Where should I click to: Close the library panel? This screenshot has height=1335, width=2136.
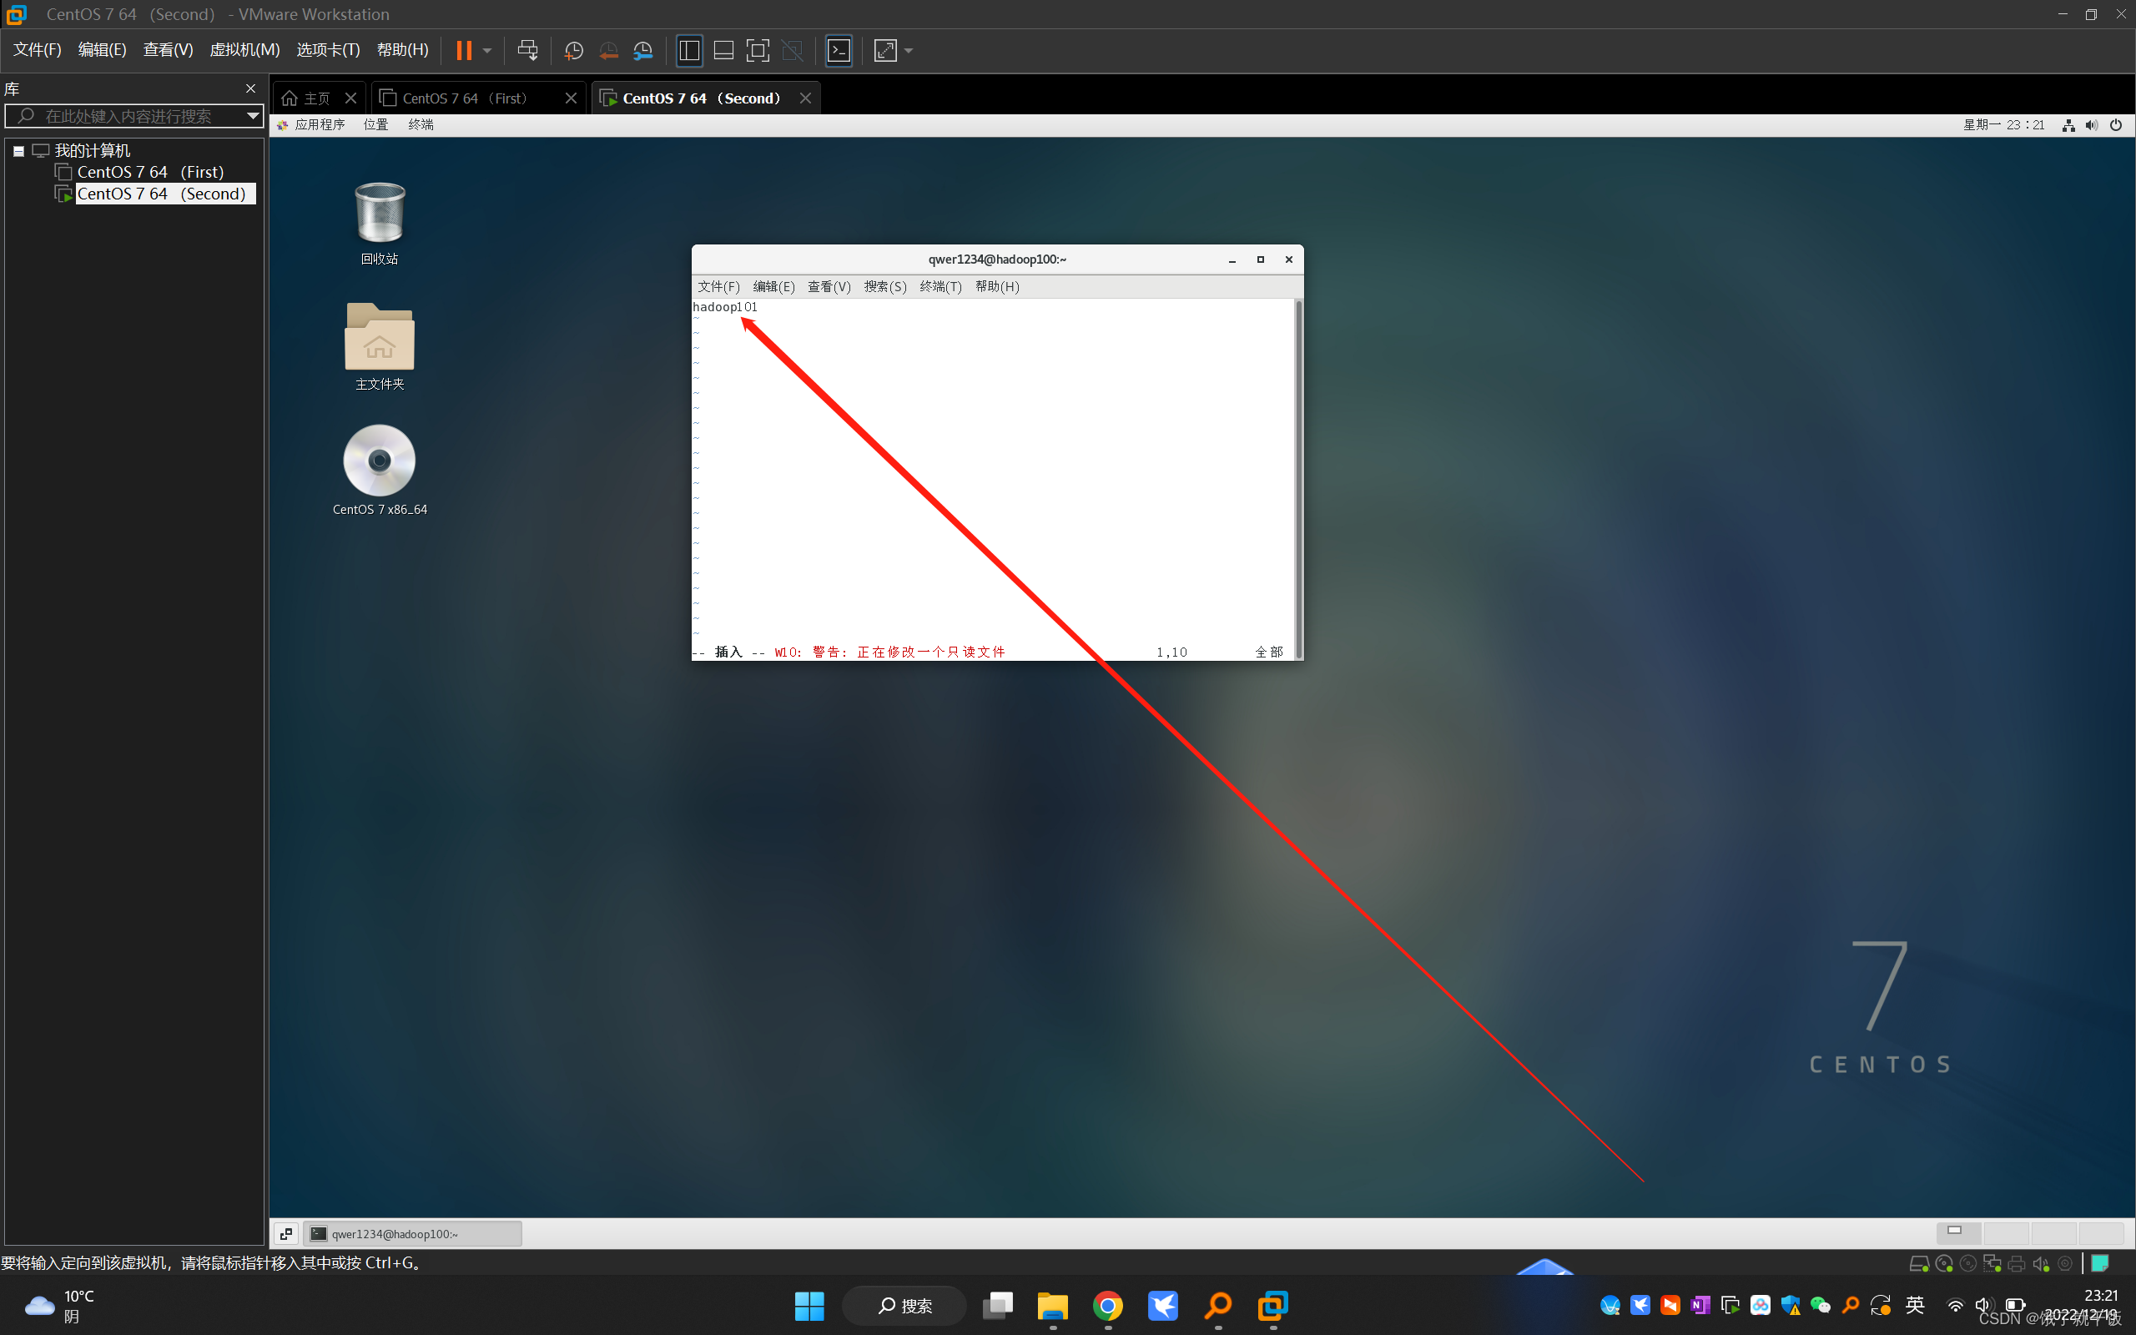pyautogui.click(x=250, y=88)
